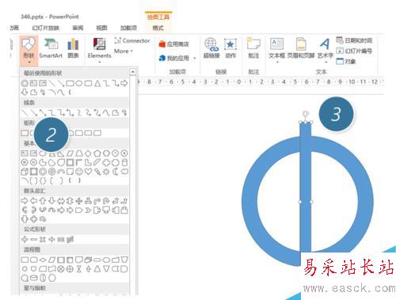
Task: Select the regular pentagon in basic shapes
Action: pos(97,153)
